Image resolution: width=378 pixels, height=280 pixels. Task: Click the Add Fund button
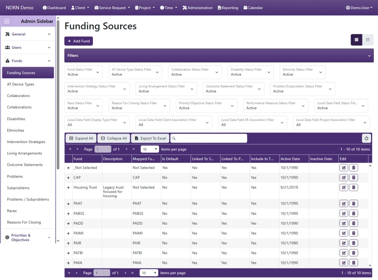click(78, 41)
